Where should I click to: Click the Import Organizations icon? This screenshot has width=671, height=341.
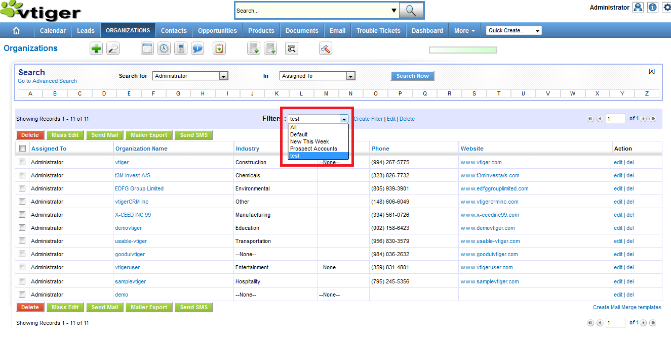[254, 48]
